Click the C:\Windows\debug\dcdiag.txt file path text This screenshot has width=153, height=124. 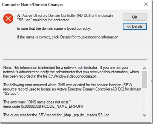pyautogui.click(x=73, y=76)
